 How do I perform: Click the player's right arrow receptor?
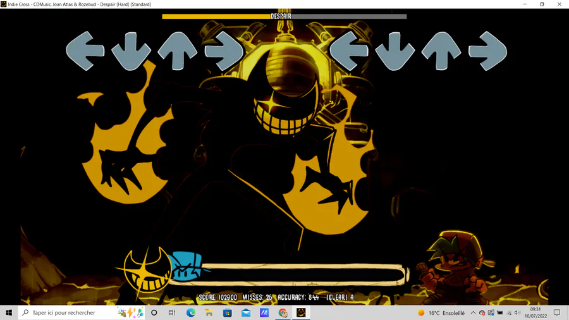[x=487, y=51]
